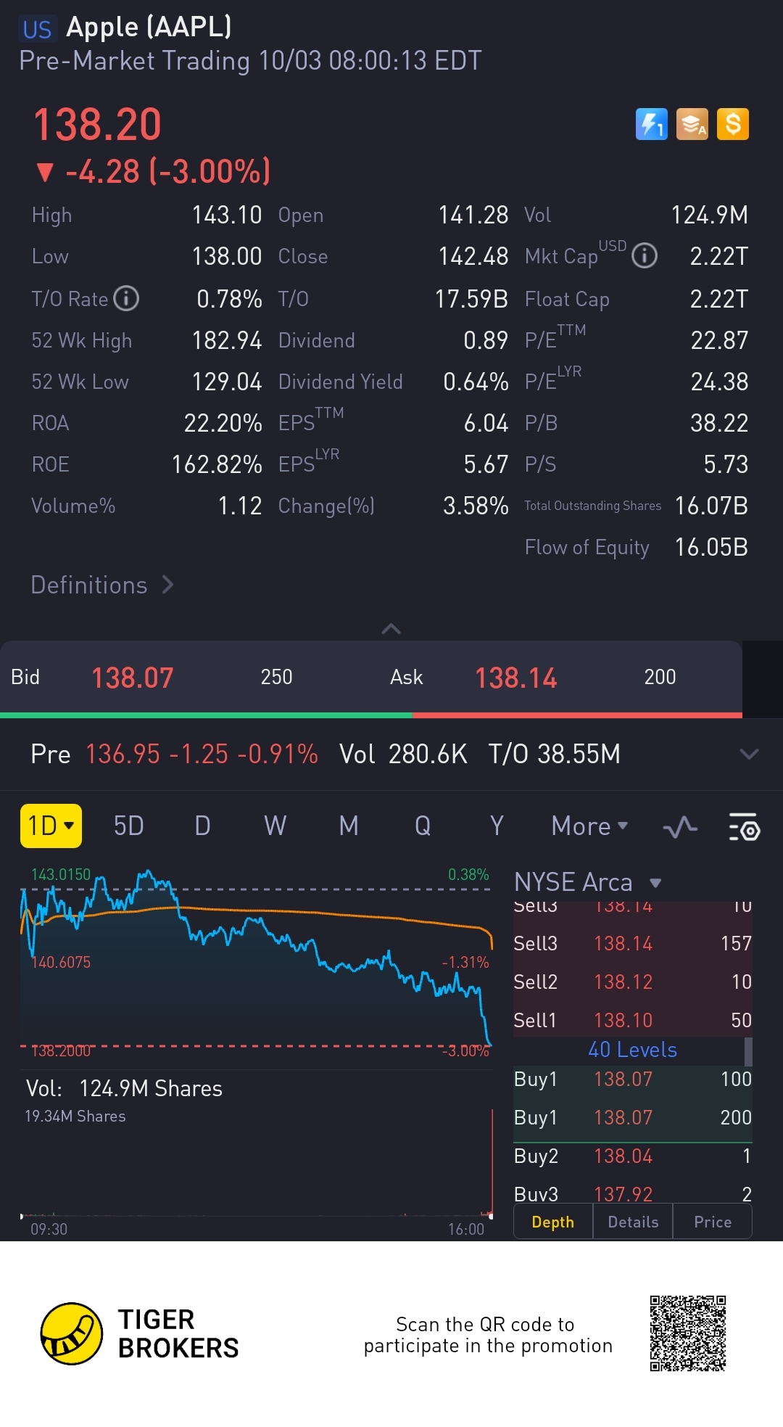The width and height of the screenshot is (783, 1427).
Task: Tap the 40 Levels link
Action: pyautogui.click(x=632, y=1050)
